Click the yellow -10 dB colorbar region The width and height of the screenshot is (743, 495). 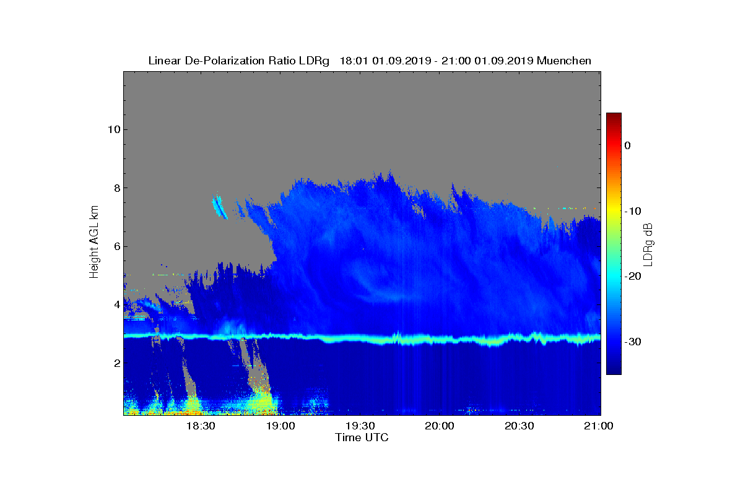[x=614, y=211]
